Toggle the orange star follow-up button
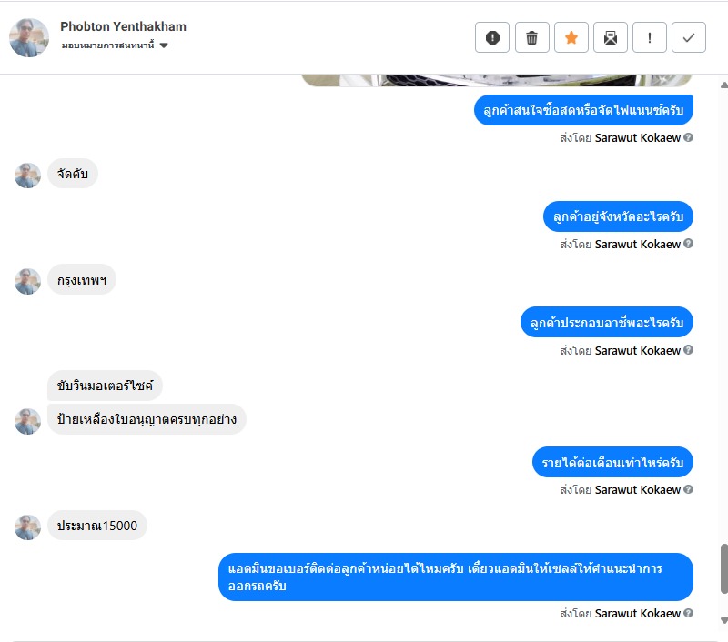The width and height of the screenshot is (728, 642). click(x=571, y=37)
